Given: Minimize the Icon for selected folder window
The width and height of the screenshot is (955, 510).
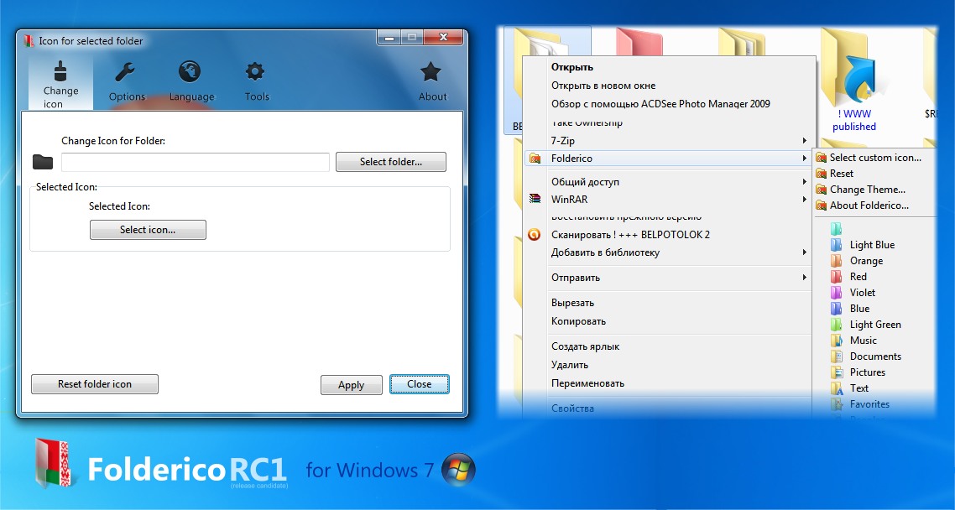Looking at the screenshot, I should [389, 38].
